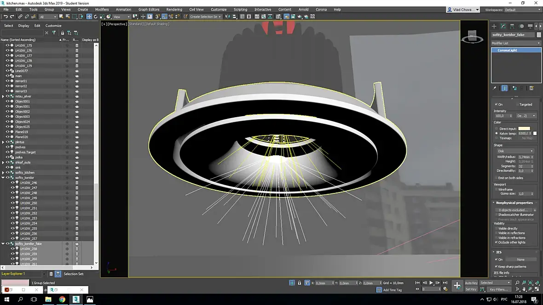Toggle the selection lock icon in status bar

click(x=300, y=283)
